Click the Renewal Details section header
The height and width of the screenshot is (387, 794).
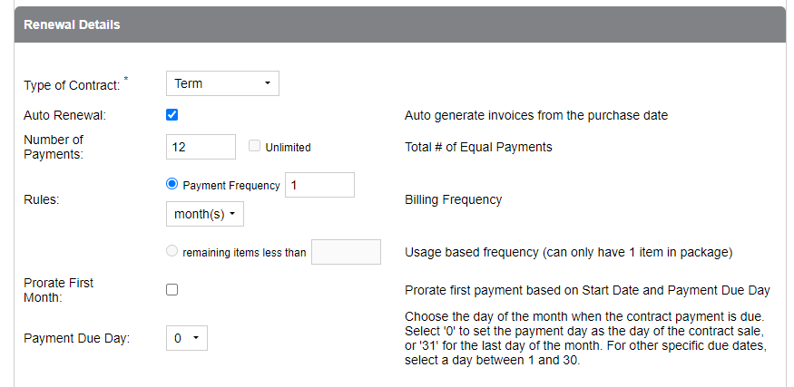click(x=72, y=24)
